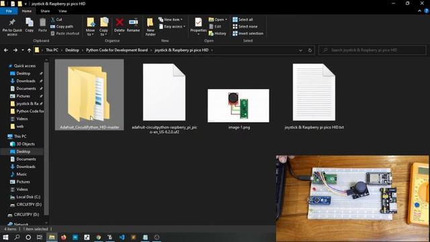Open Task View on the taskbar
The width and height of the screenshot is (430, 242).
pos(40,237)
